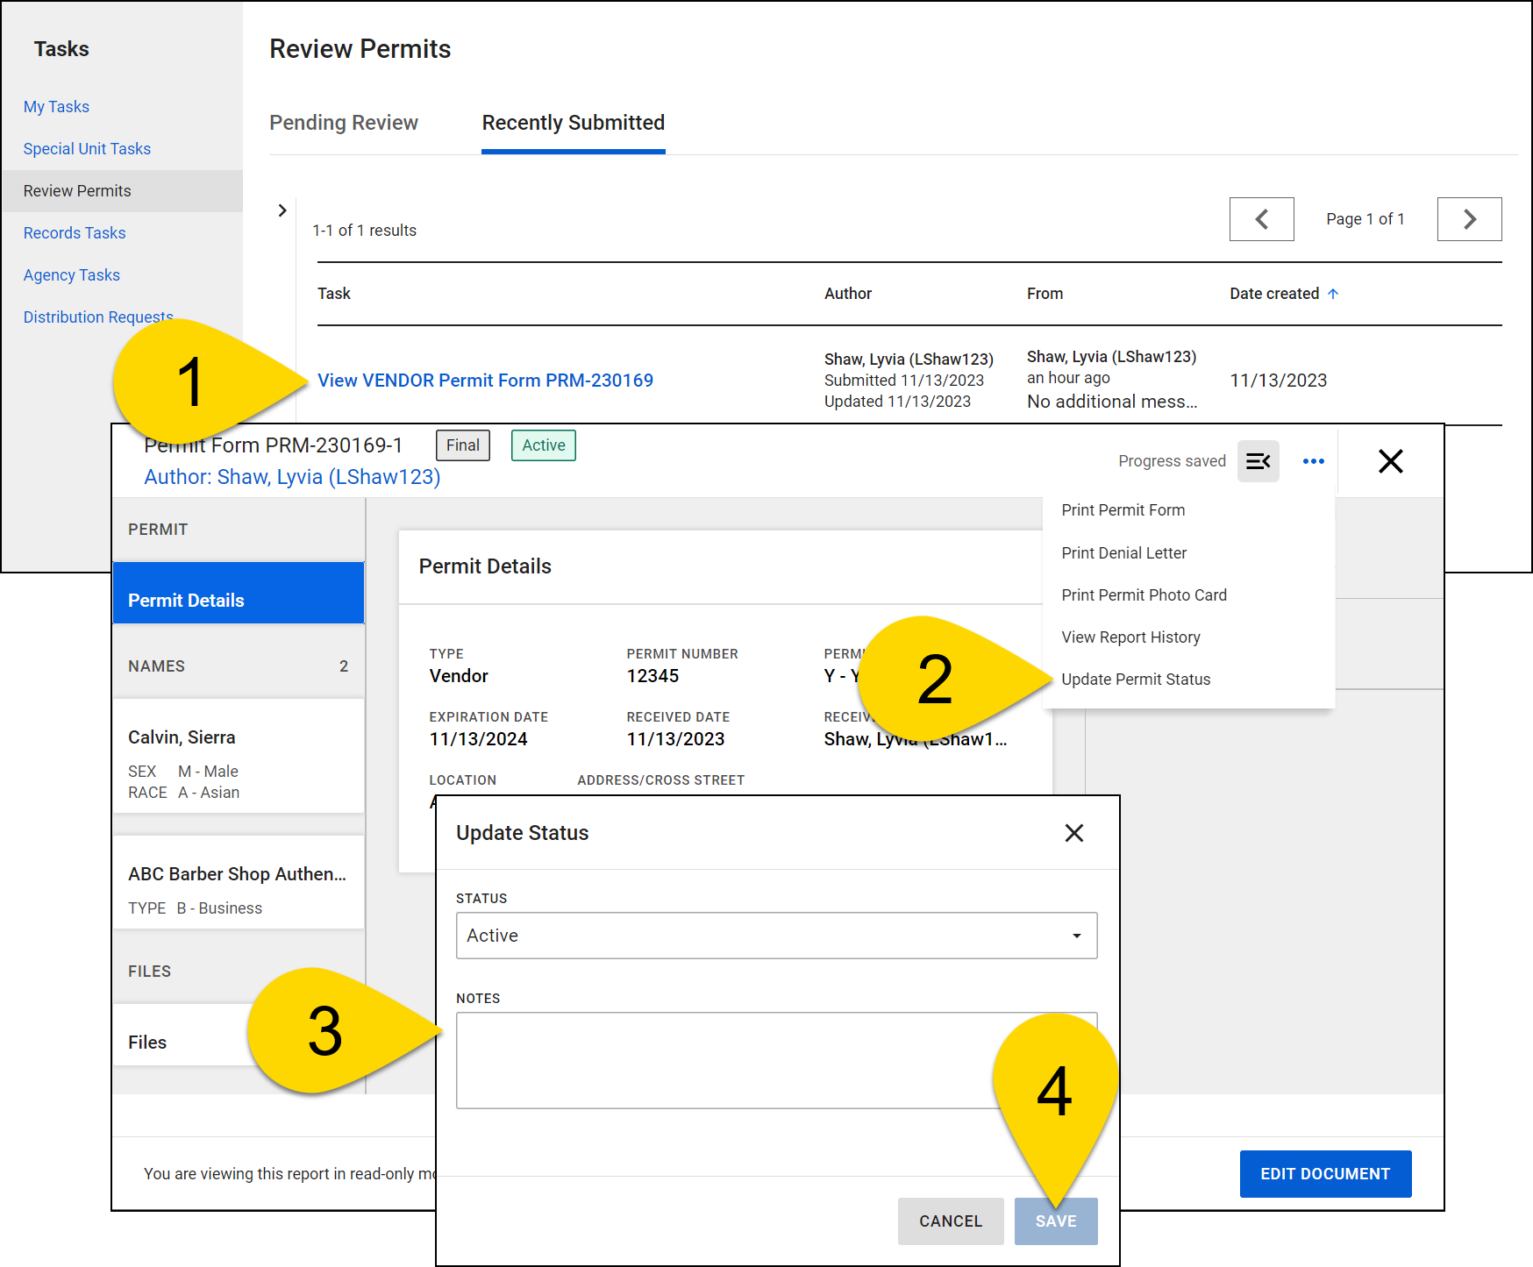This screenshot has height=1267, width=1533.
Task: Open View Report History menu item
Action: coord(1130,637)
